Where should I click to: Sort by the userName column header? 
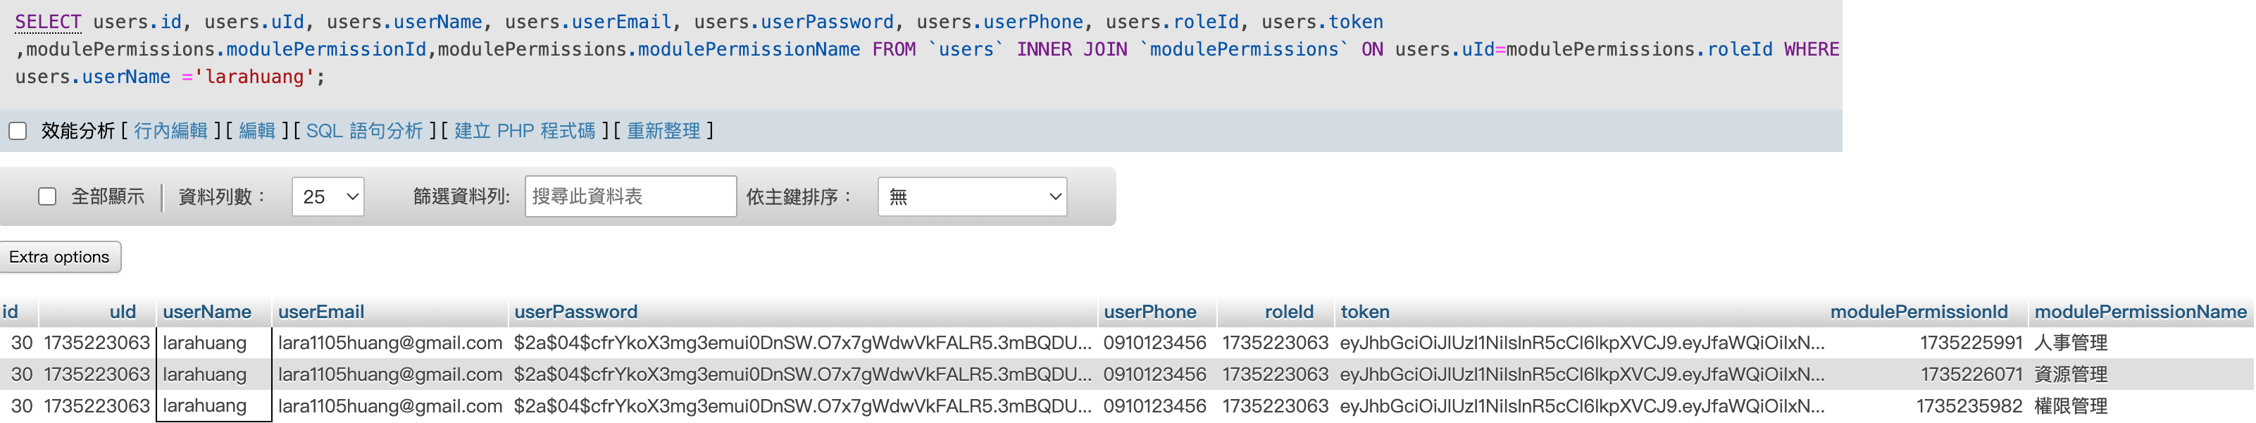[x=206, y=312]
